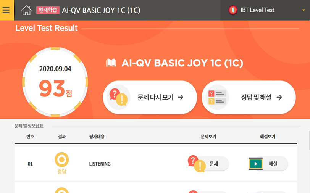The height and width of the screenshot is (193, 310).
Task: Select the IBT Level Test menu label
Action: click(x=257, y=10)
